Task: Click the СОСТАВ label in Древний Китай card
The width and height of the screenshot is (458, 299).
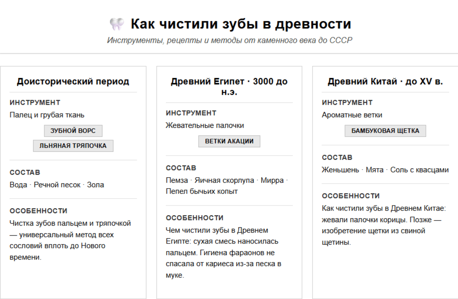Action: pyautogui.click(x=337, y=157)
